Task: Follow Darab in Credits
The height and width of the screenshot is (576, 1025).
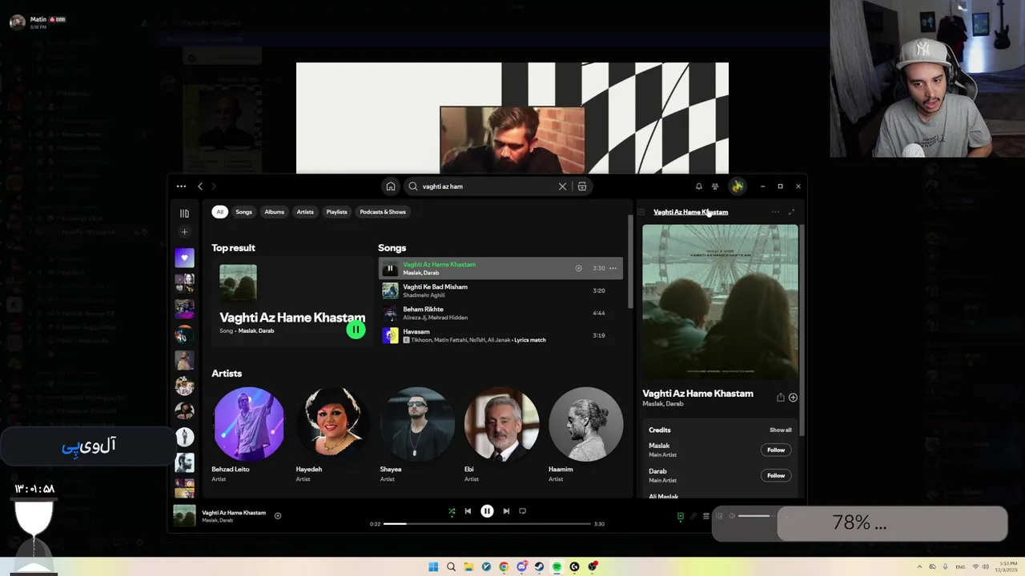Action: 776,475
